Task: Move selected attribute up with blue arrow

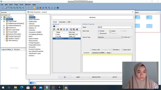Action: pos(64,29)
